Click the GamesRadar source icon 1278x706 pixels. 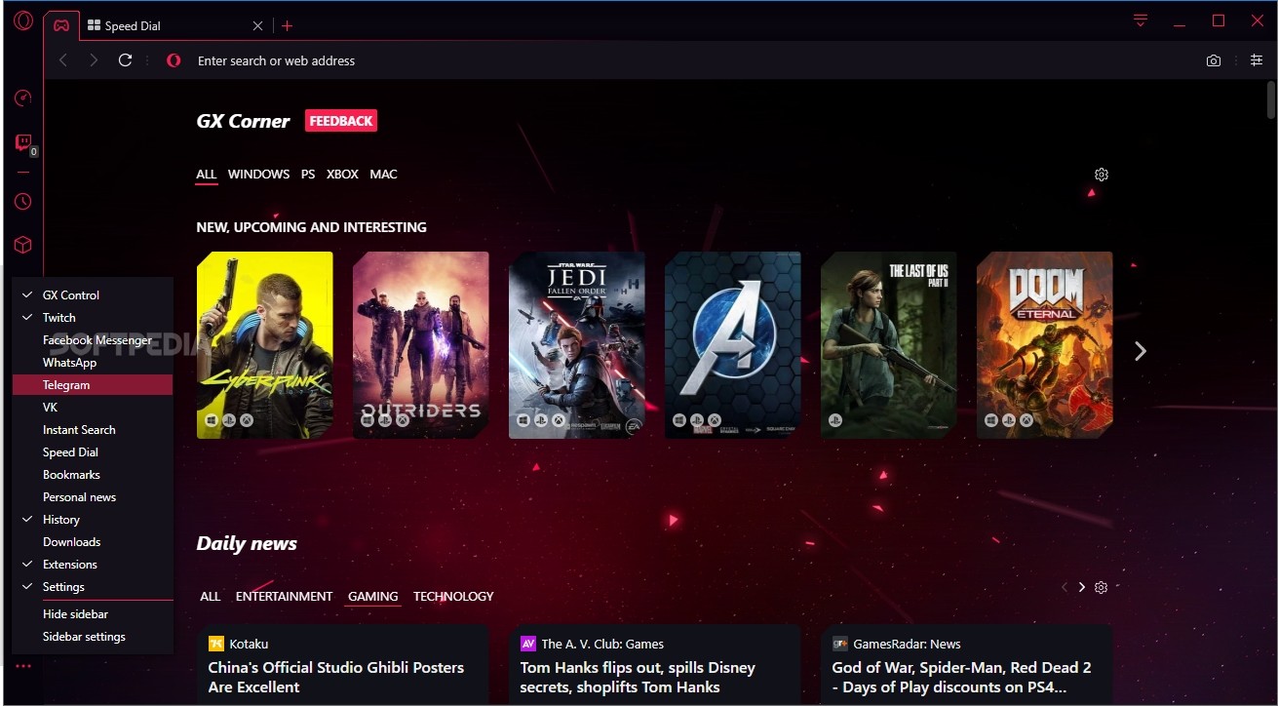click(840, 644)
